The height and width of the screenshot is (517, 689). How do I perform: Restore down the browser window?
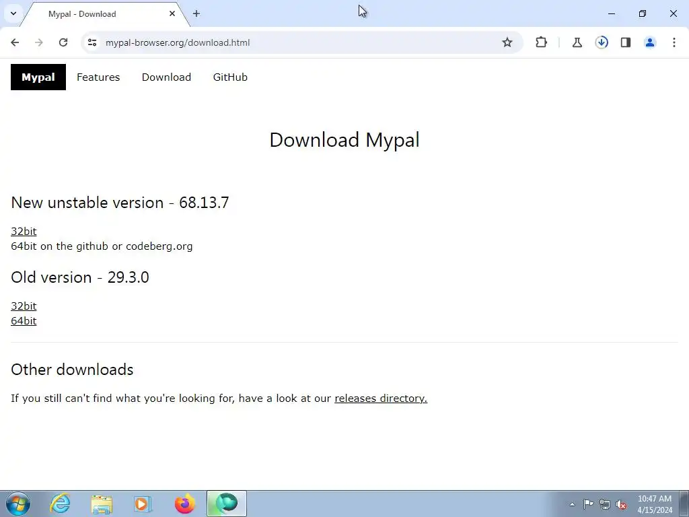(x=643, y=13)
